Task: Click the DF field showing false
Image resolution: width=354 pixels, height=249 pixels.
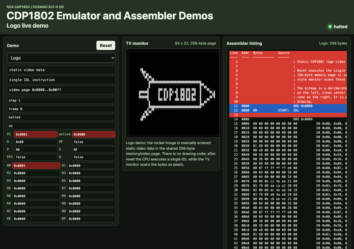Action: 94,142
